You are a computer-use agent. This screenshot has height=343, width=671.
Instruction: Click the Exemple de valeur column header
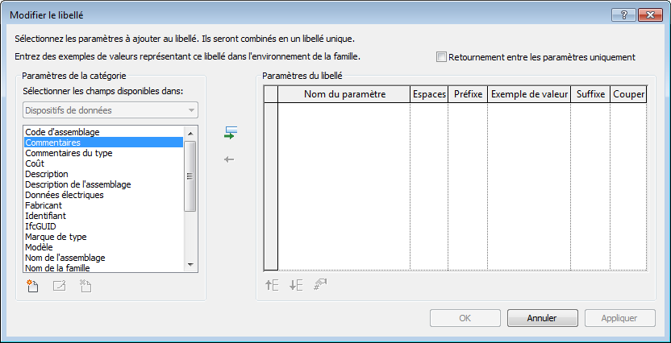(529, 94)
